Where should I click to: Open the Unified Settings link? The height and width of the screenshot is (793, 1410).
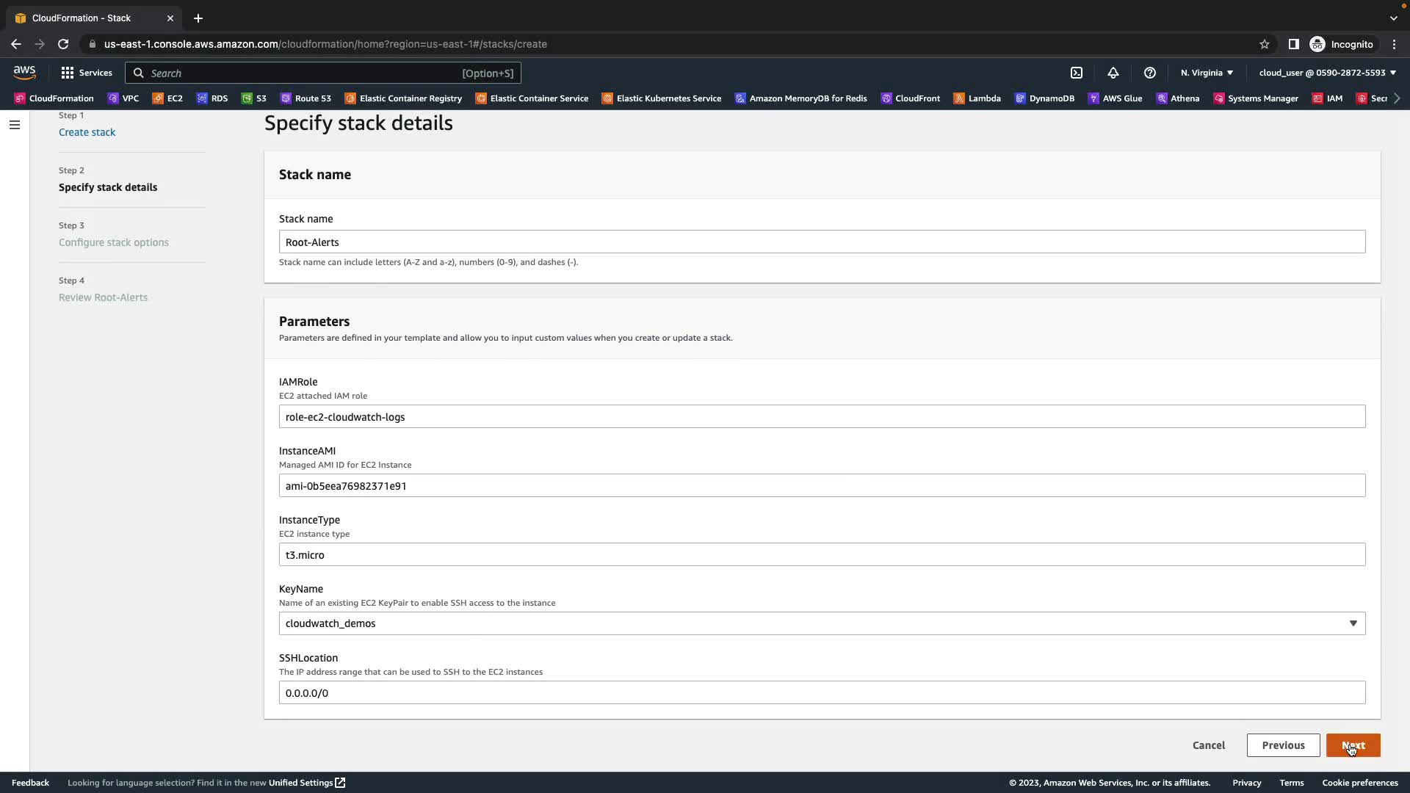(306, 783)
